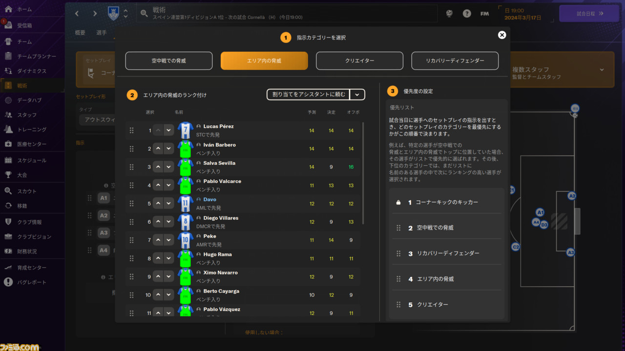Move Lucas Pérez down one rank

168,130
